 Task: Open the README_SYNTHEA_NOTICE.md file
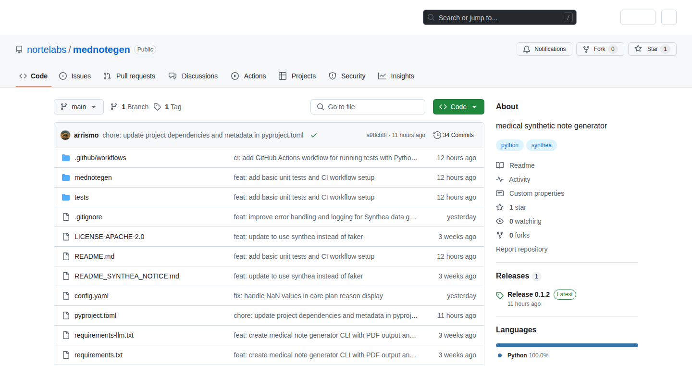point(127,276)
